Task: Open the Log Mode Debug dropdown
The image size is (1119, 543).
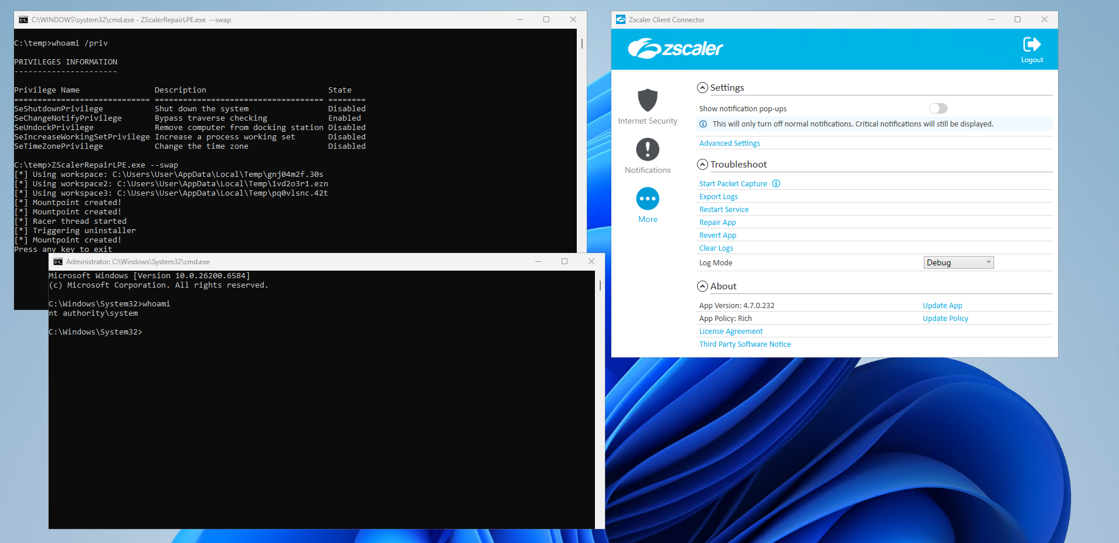Action: pos(958,262)
